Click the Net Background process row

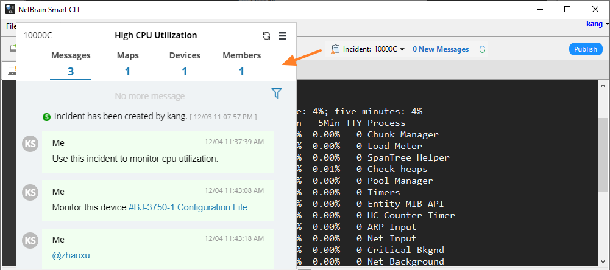click(406, 261)
